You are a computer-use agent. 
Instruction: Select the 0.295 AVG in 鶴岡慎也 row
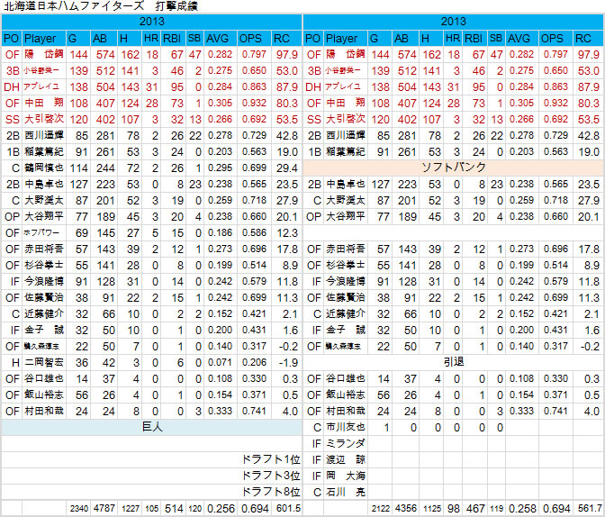point(221,168)
